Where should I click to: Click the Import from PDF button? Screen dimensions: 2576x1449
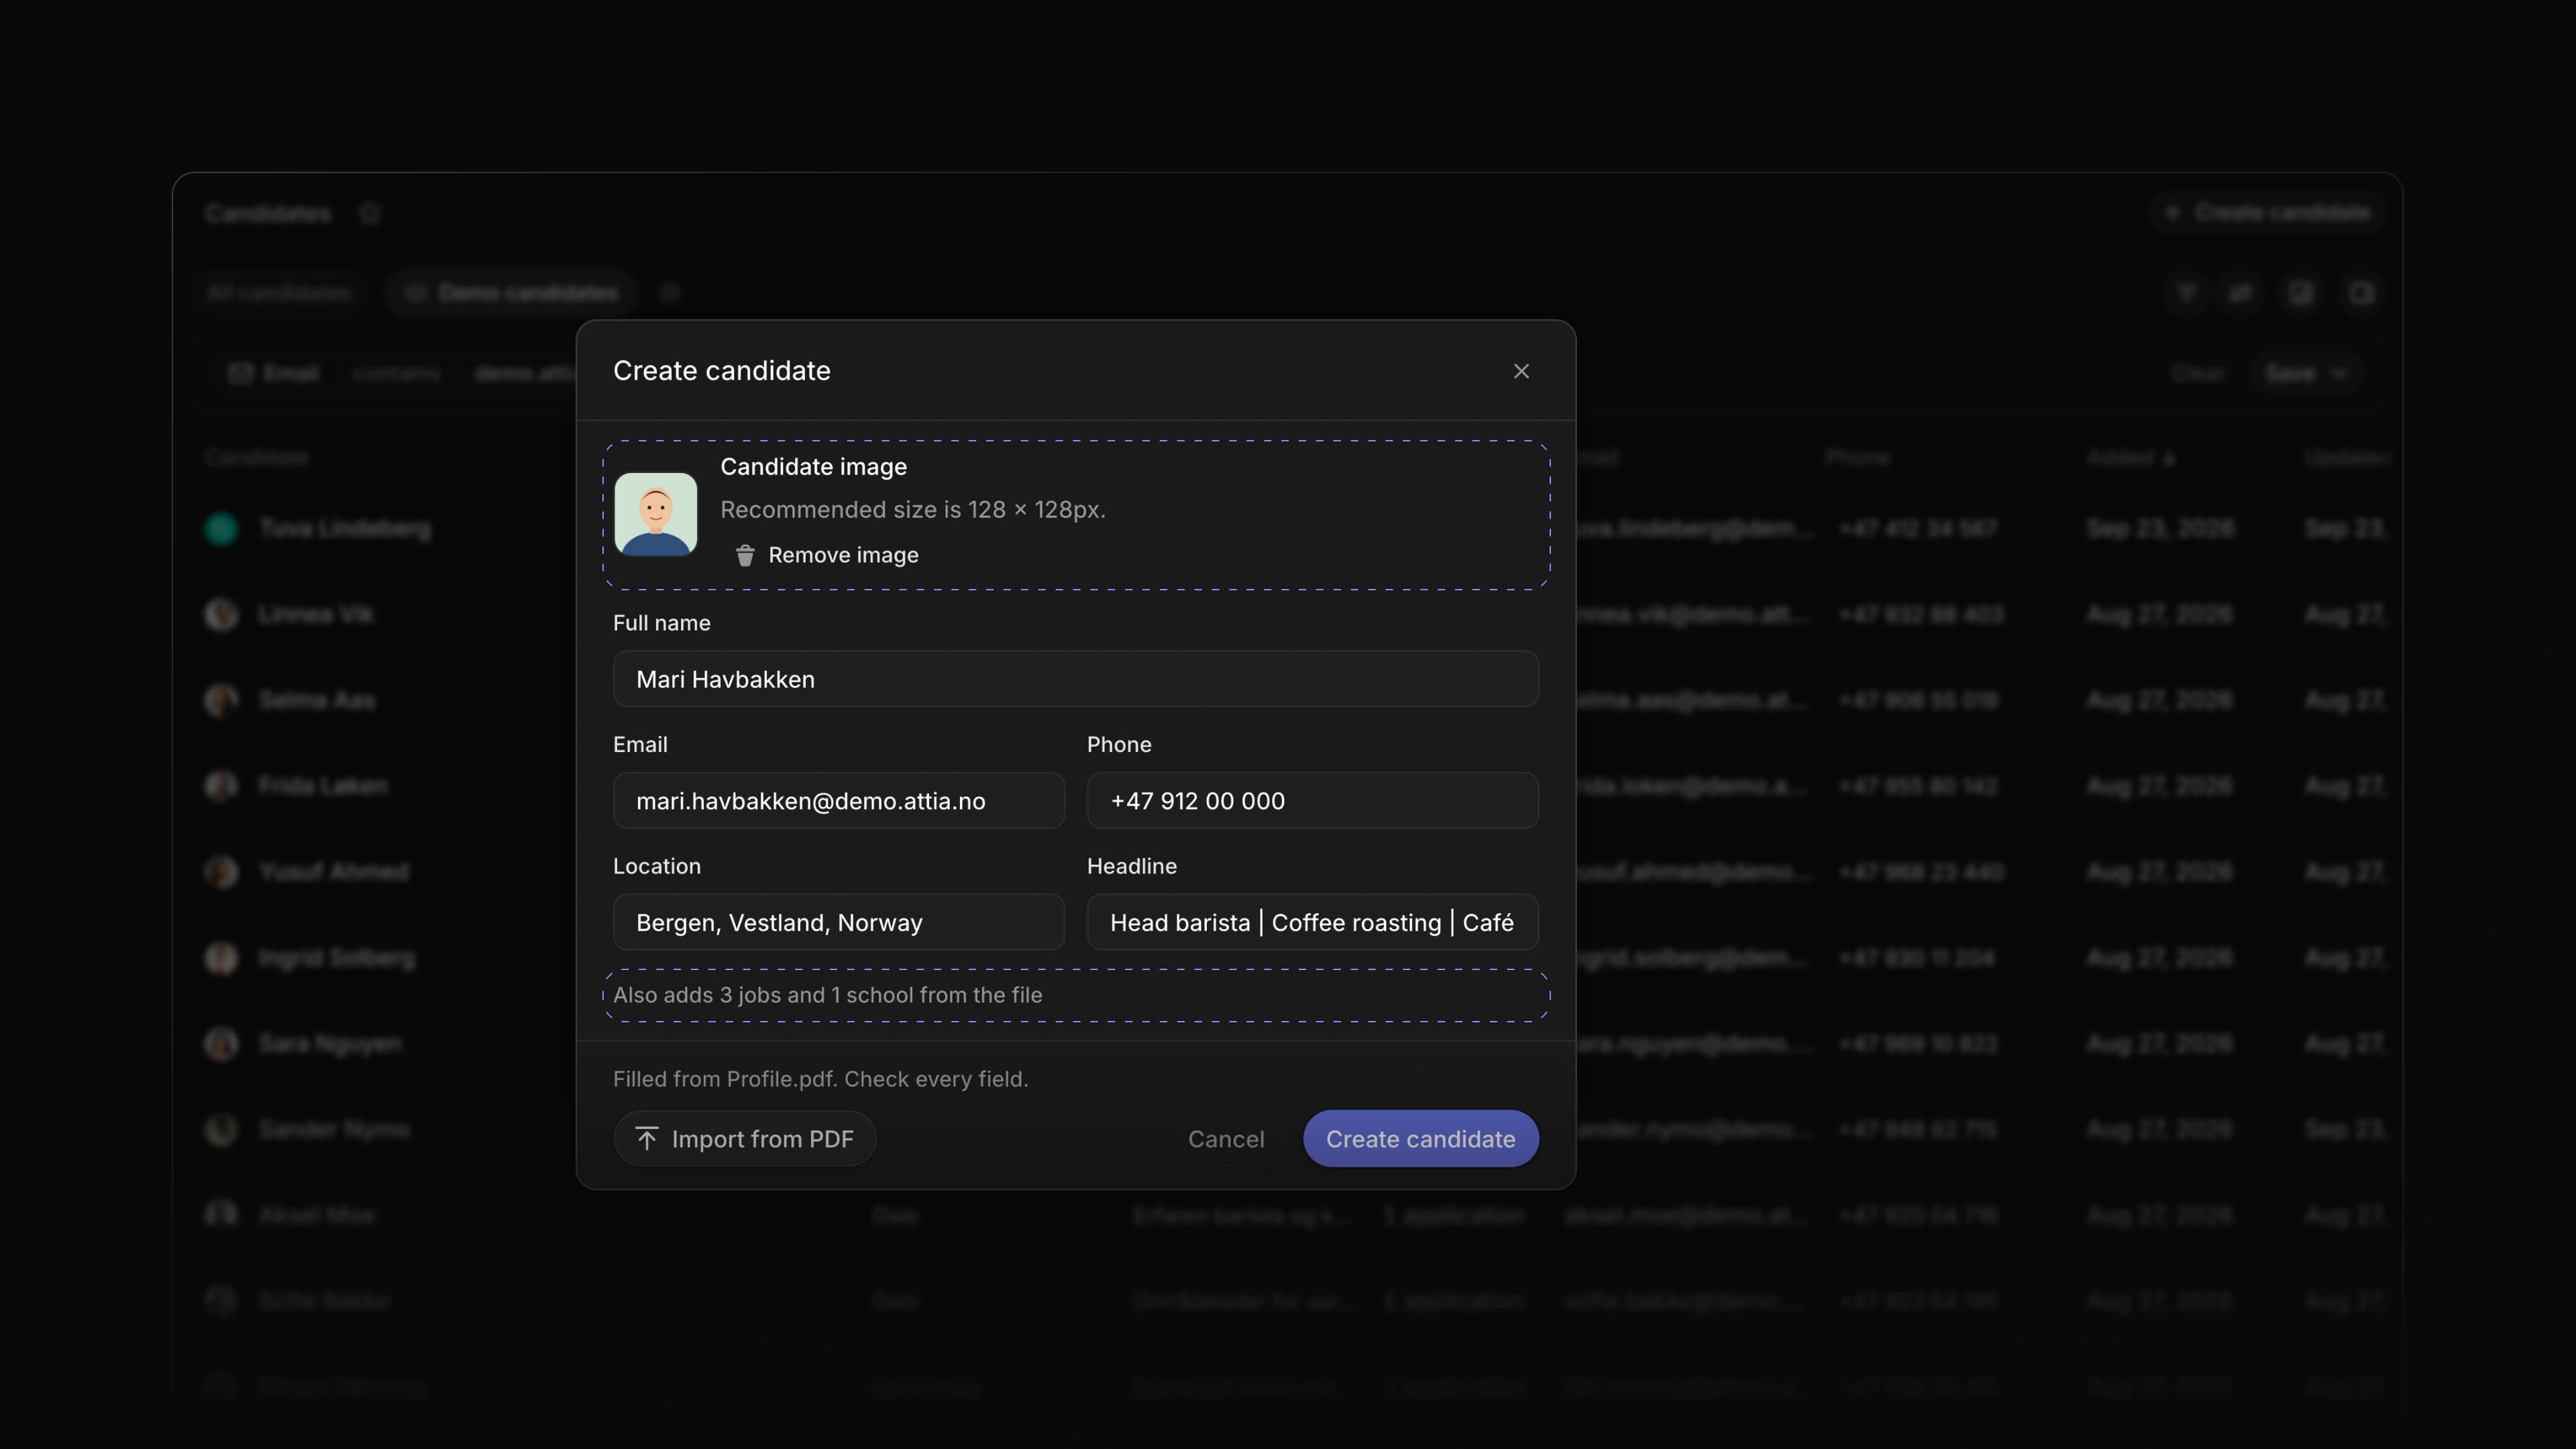(744, 1139)
